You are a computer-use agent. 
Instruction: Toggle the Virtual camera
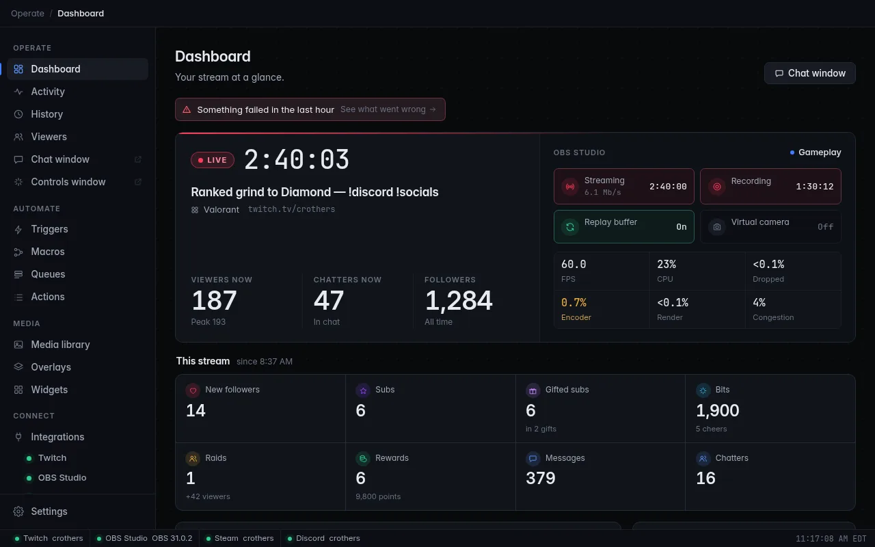(x=770, y=227)
